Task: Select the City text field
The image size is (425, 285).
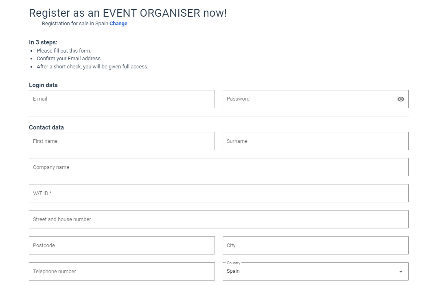Action: [x=315, y=246]
